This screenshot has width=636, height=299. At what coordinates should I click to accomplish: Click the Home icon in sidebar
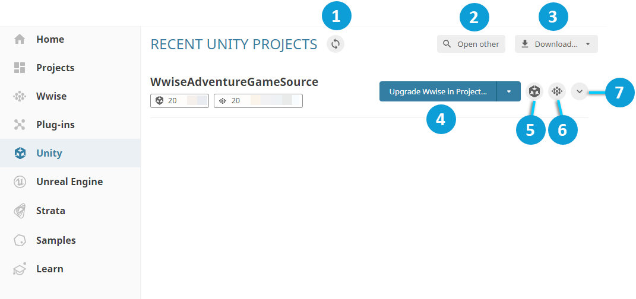20,39
